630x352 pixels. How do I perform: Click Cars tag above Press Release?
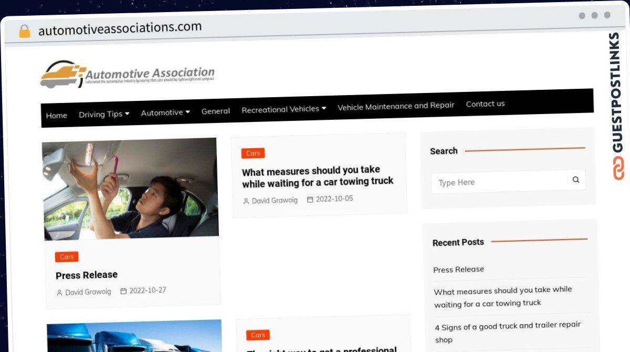67,257
